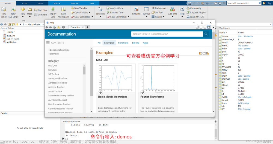
Task: Switch to the VIEW tab
Action: point(91,3)
